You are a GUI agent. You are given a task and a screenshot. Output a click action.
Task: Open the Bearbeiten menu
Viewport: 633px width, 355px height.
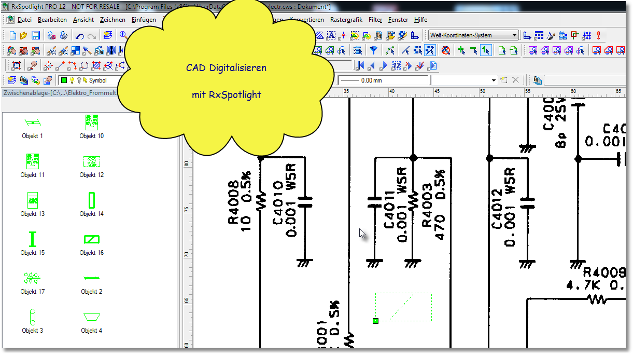[x=52, y=20]
